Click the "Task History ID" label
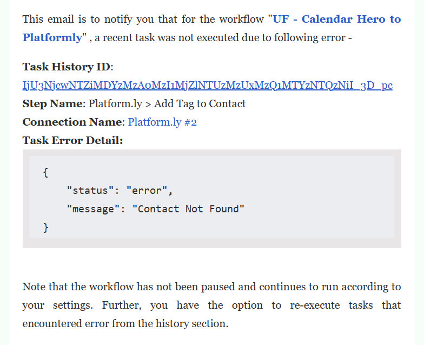This screenshot has height=345, width=424. pos(67,67)
